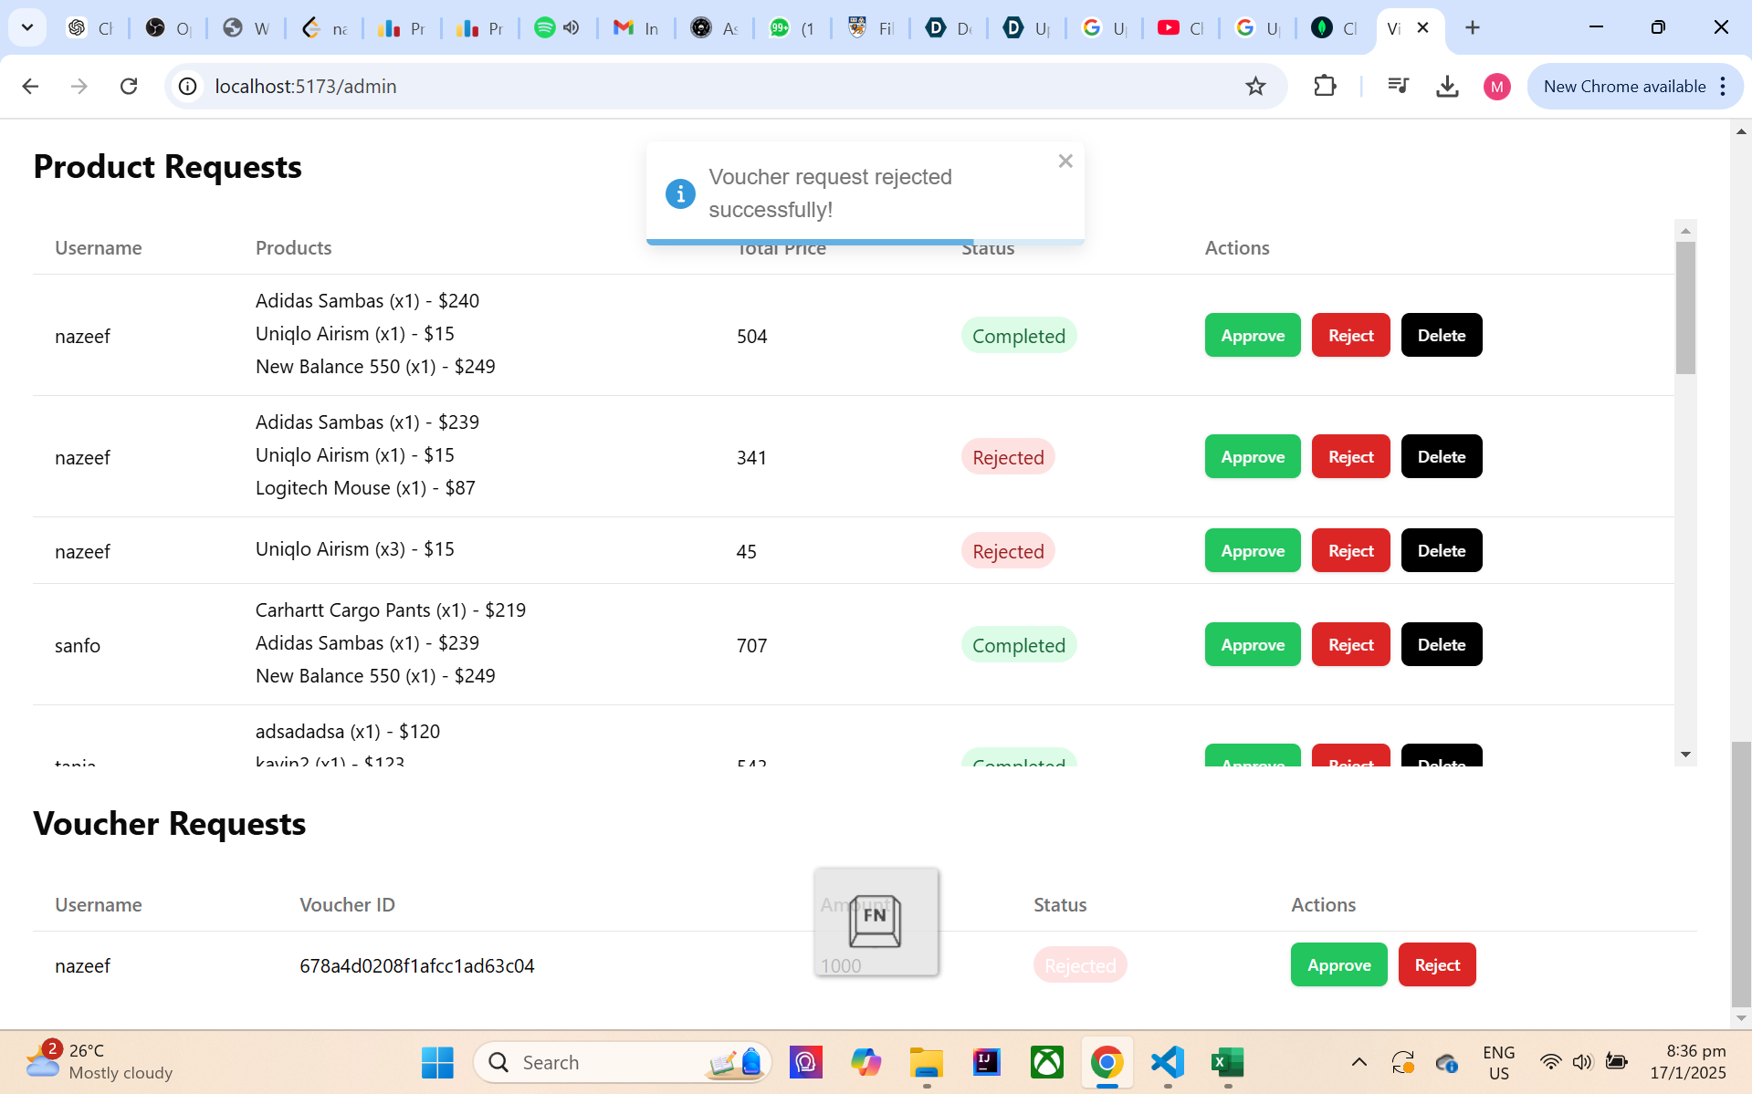Open Chrome three-dot menu
Screen dimensions: 1752x1094
click(x=1723, y=87)
